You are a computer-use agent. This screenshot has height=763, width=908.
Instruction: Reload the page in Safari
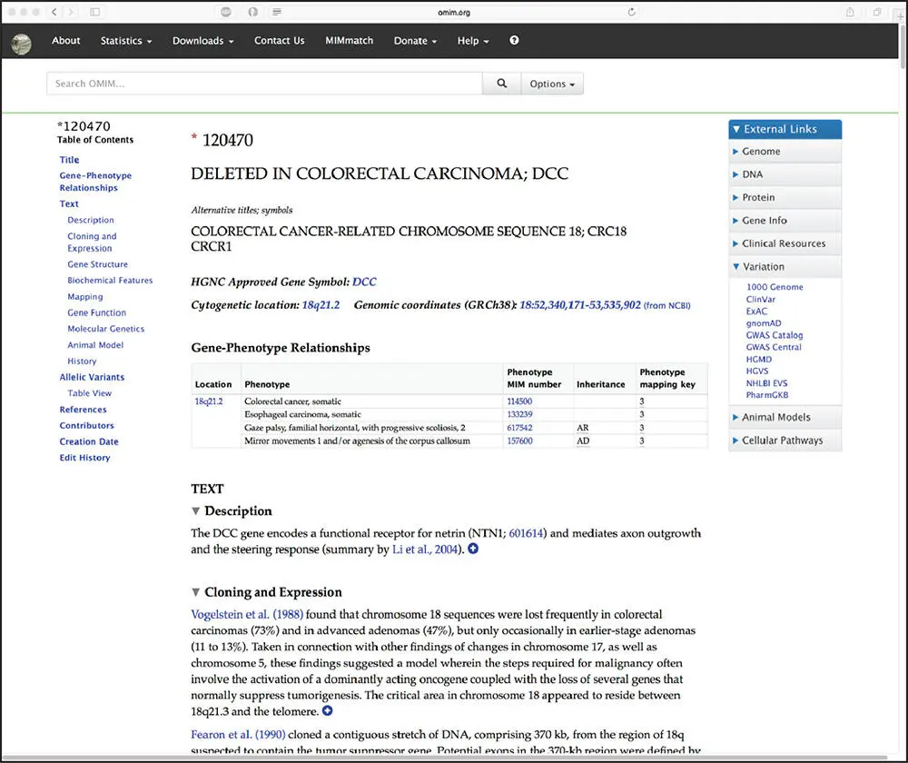(x=631, y=12)
